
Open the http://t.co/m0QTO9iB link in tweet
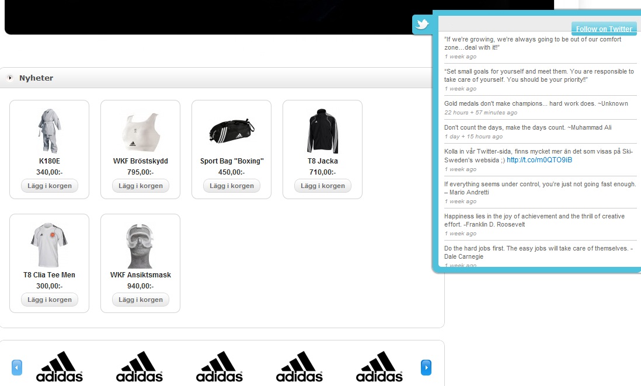[539, 160]
